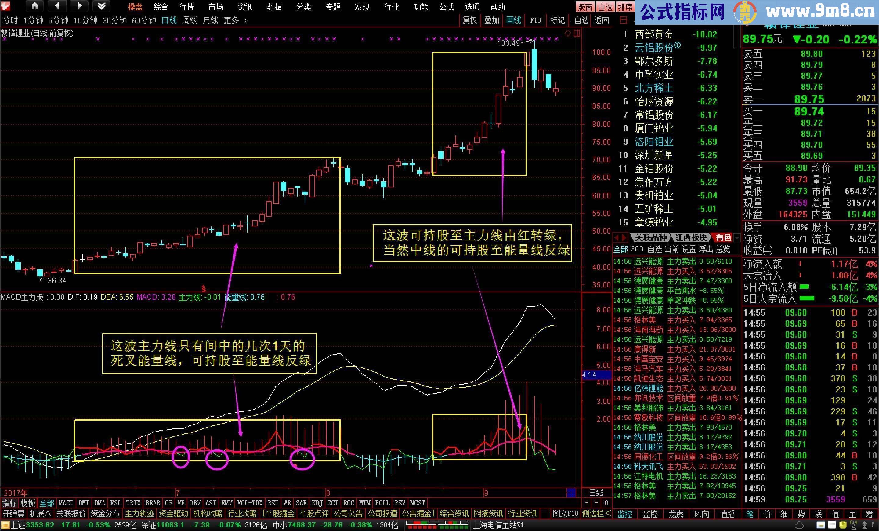The image size is (879, 531).
Task: Select 西部黄金 in the ranking list
Action: 654,34
